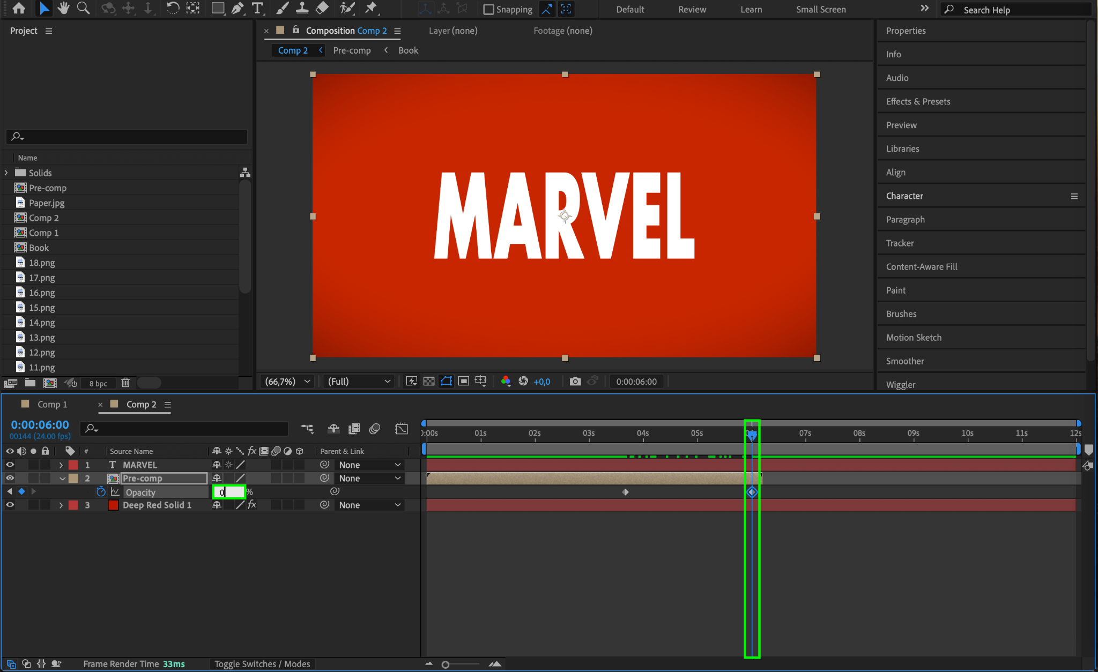The image size is (1098, 672).
Task: Open the Effects & Presets panel
Action: 918,101
